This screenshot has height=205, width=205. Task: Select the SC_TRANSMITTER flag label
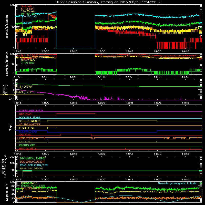click(29, 124)
